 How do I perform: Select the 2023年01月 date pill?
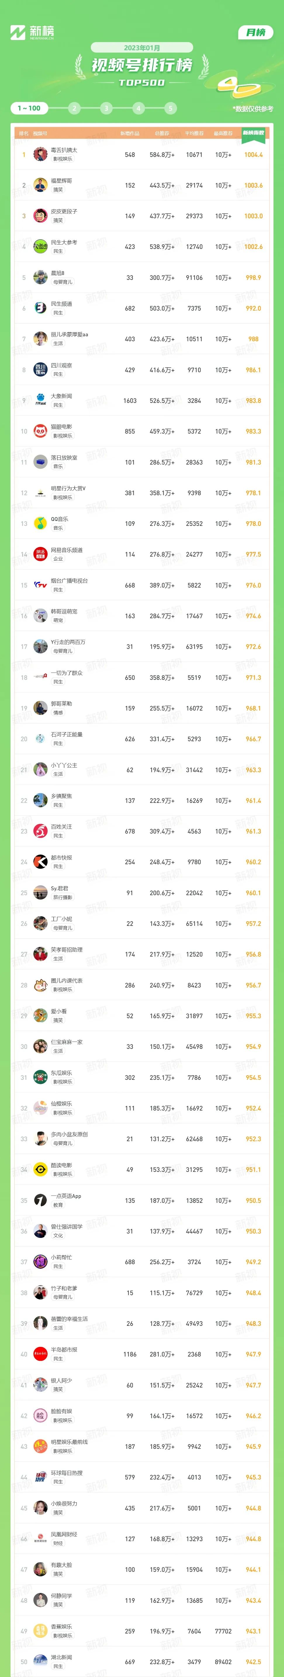pos(142,48)
